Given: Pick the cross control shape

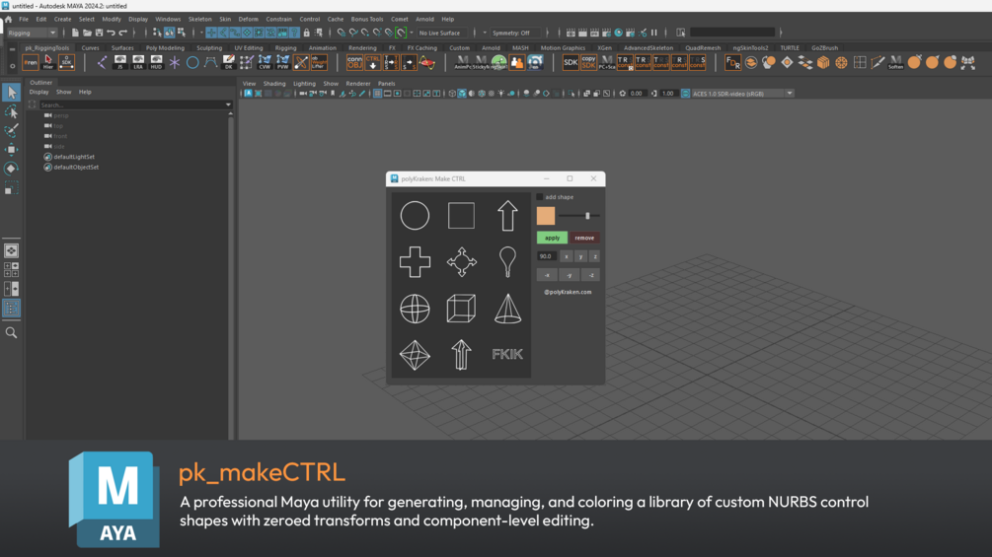Looking at the screenshot, I should coord(415,261).
